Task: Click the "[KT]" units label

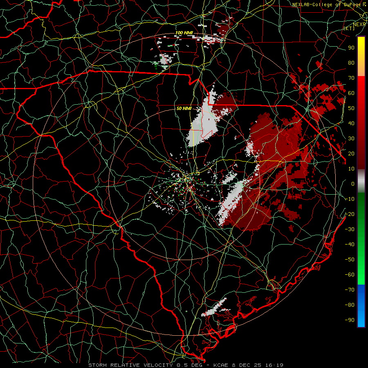Action: tap(349, 28)
